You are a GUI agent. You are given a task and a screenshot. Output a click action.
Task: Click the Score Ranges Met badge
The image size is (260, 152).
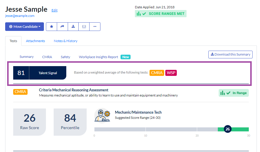click(x=160, y=14)
